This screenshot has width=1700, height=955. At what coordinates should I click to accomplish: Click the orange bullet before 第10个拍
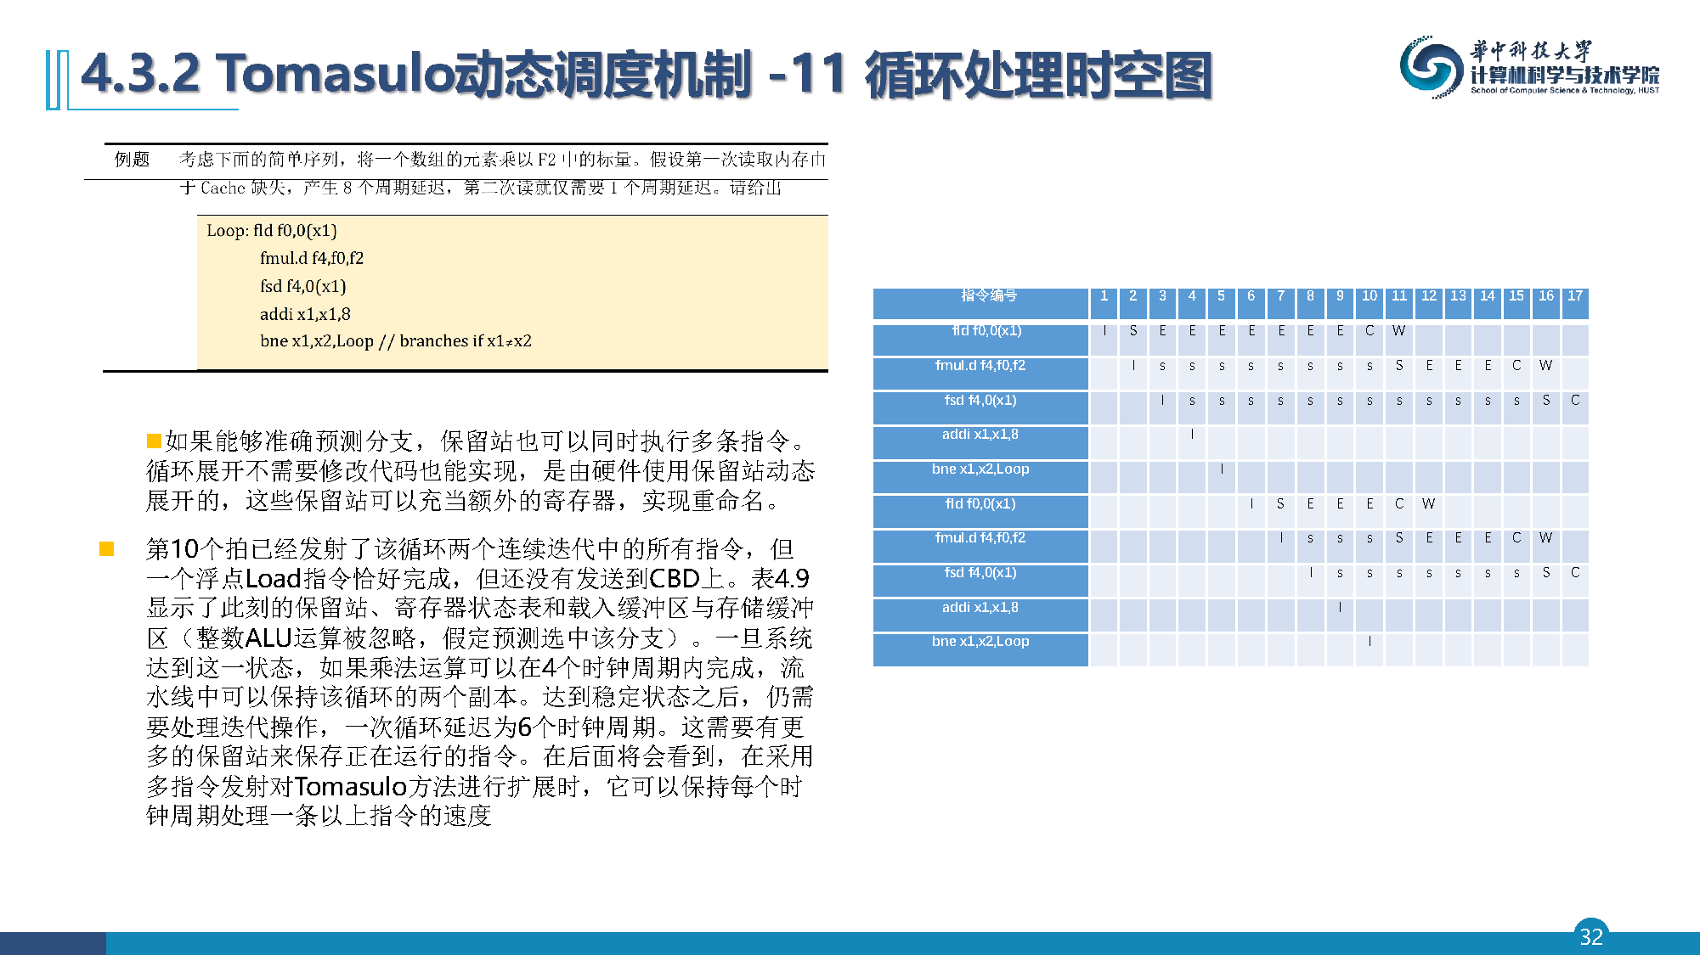pos(107,549)
